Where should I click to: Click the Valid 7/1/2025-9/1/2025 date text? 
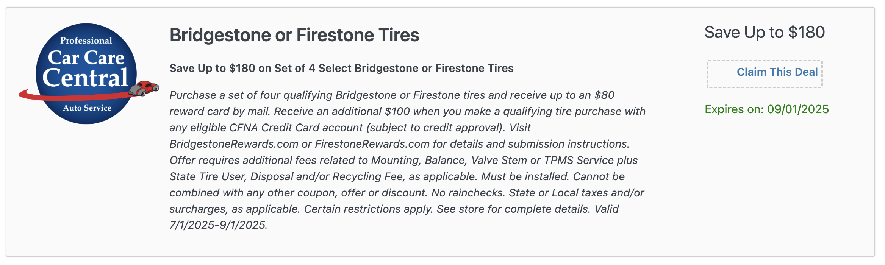[x=394, y=217]
